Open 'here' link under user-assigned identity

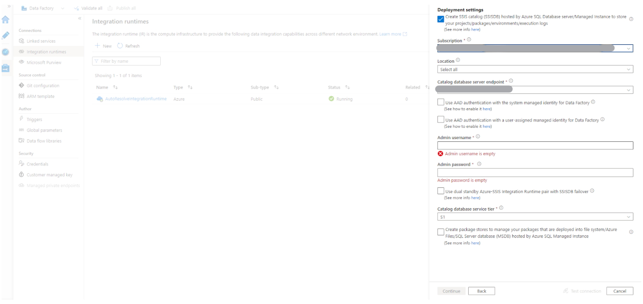[x=487, y=127]
